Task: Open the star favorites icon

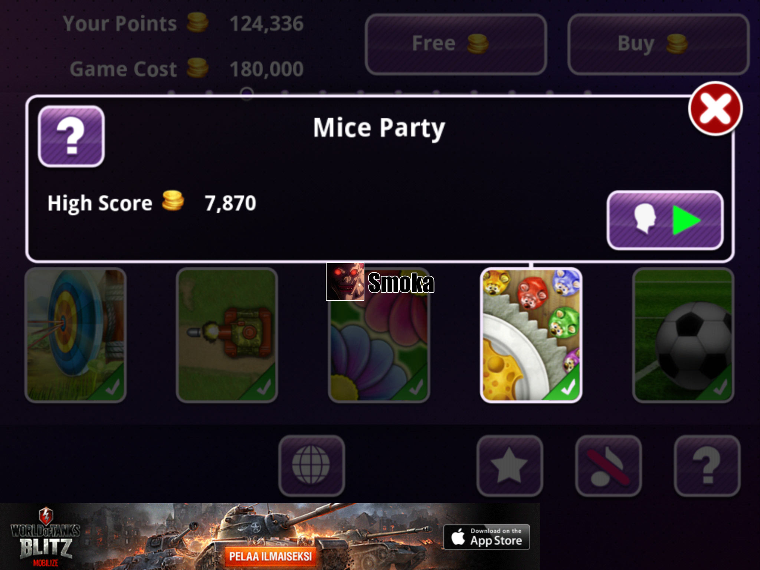Action: point(510,465)
